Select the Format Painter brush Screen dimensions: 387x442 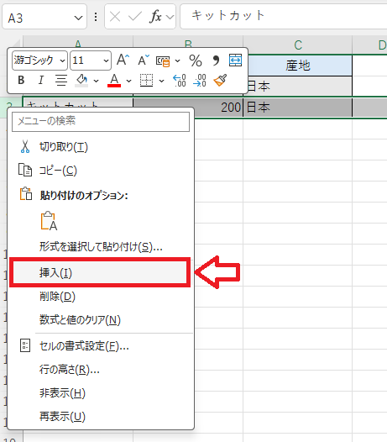click(220, 81)
